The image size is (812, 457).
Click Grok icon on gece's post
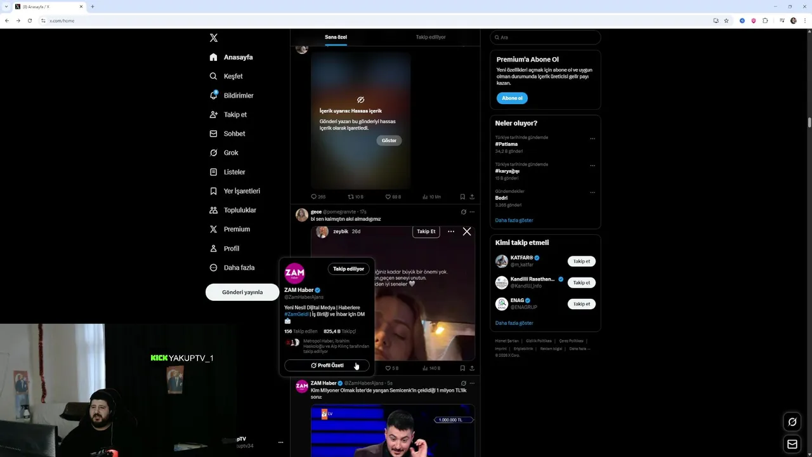click(463, 212)
